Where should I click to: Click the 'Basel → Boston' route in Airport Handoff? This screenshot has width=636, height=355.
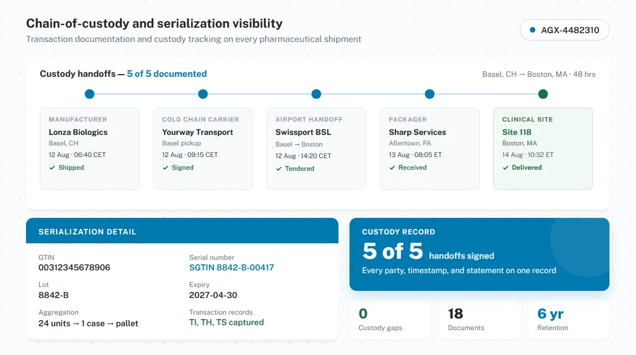tap(299, 144)
